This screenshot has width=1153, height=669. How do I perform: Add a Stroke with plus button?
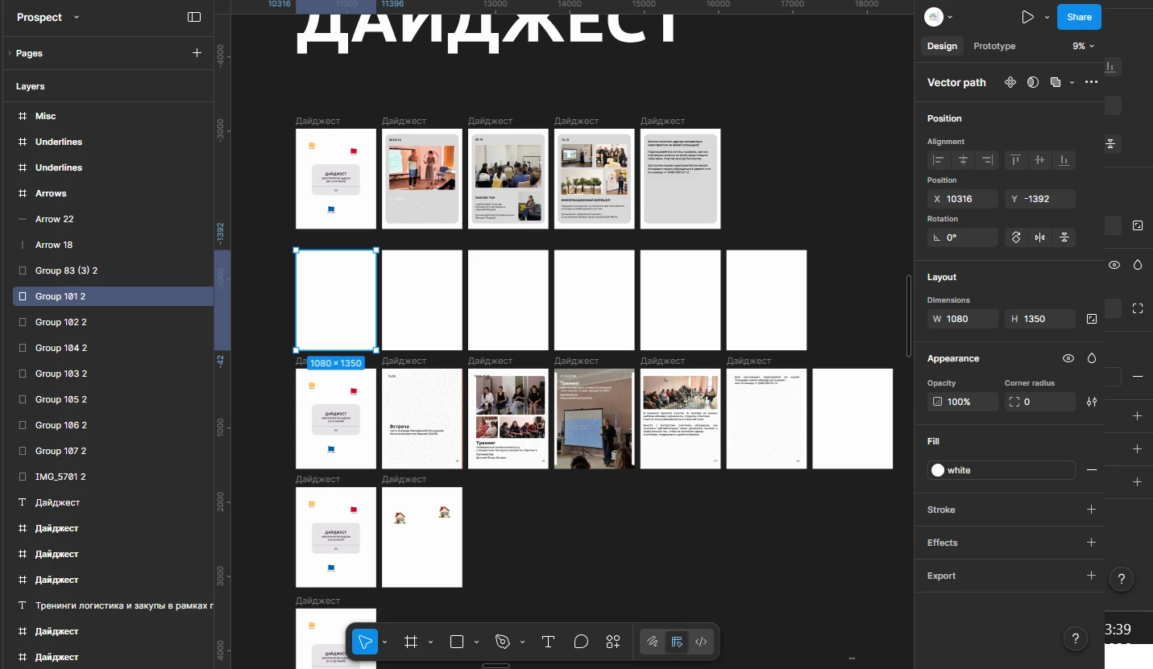(x=1092, y=510)
